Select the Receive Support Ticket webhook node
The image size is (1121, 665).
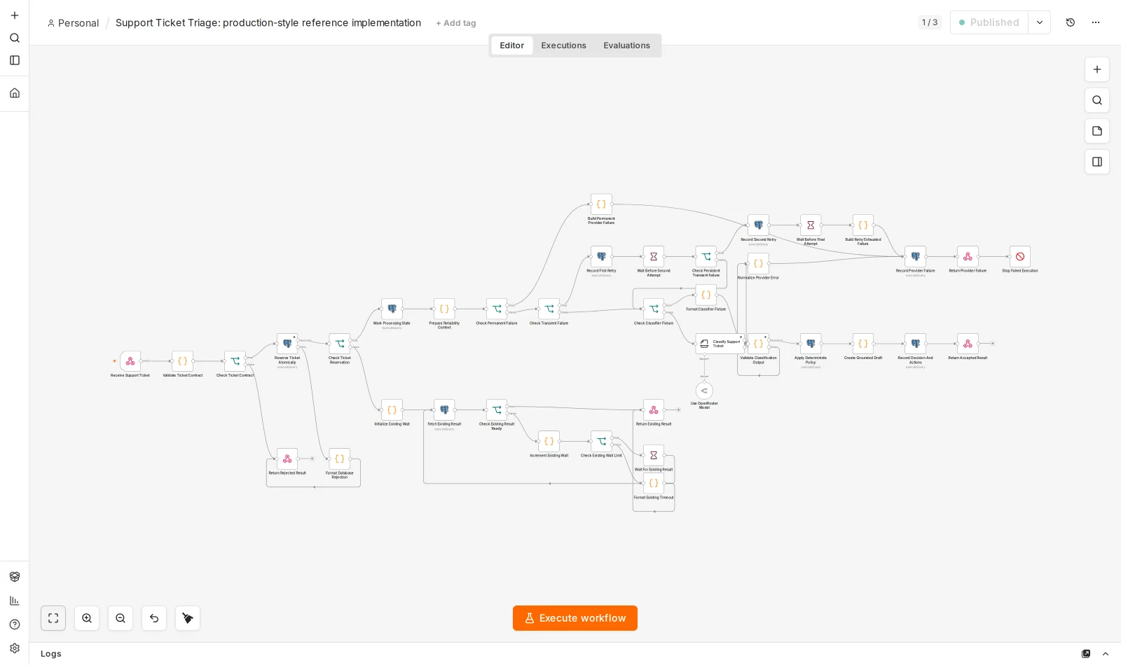(x=130, y=361)
